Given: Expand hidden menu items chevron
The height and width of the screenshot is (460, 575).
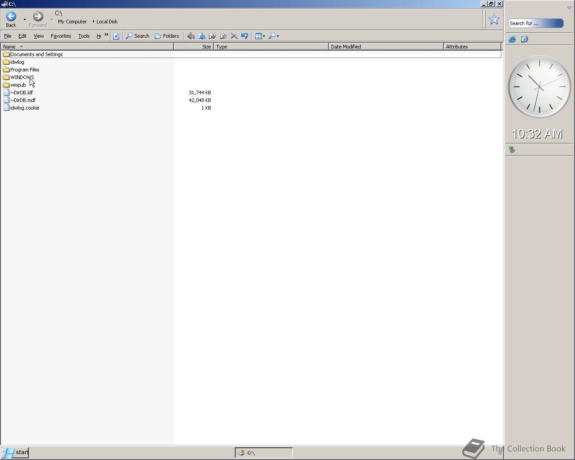Looking at the screenshot, I should (x=106, y=35).
